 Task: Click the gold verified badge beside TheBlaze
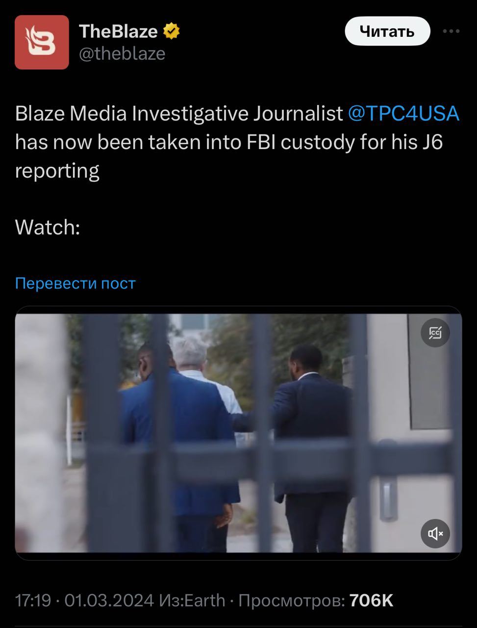171,31
